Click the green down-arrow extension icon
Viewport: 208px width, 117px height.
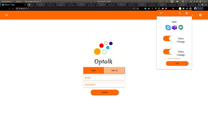[x=156, y=9]
